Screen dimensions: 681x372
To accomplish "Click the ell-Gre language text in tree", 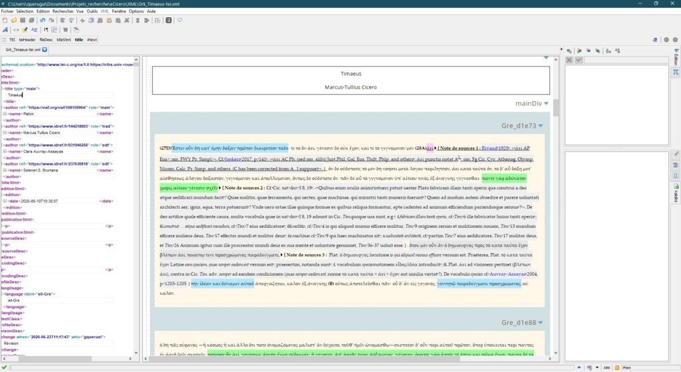I will click(x=14, y=300).
